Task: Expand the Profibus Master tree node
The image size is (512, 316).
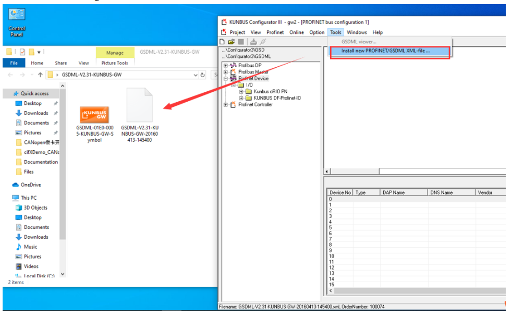Action: point(226,72)
